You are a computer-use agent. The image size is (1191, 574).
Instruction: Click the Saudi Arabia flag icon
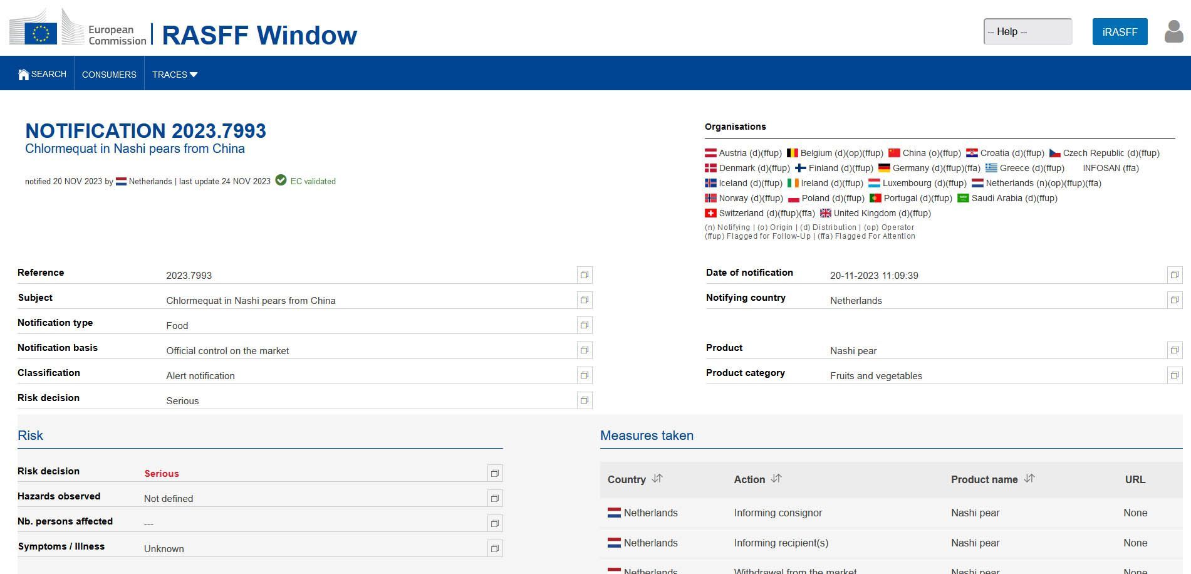963,198
